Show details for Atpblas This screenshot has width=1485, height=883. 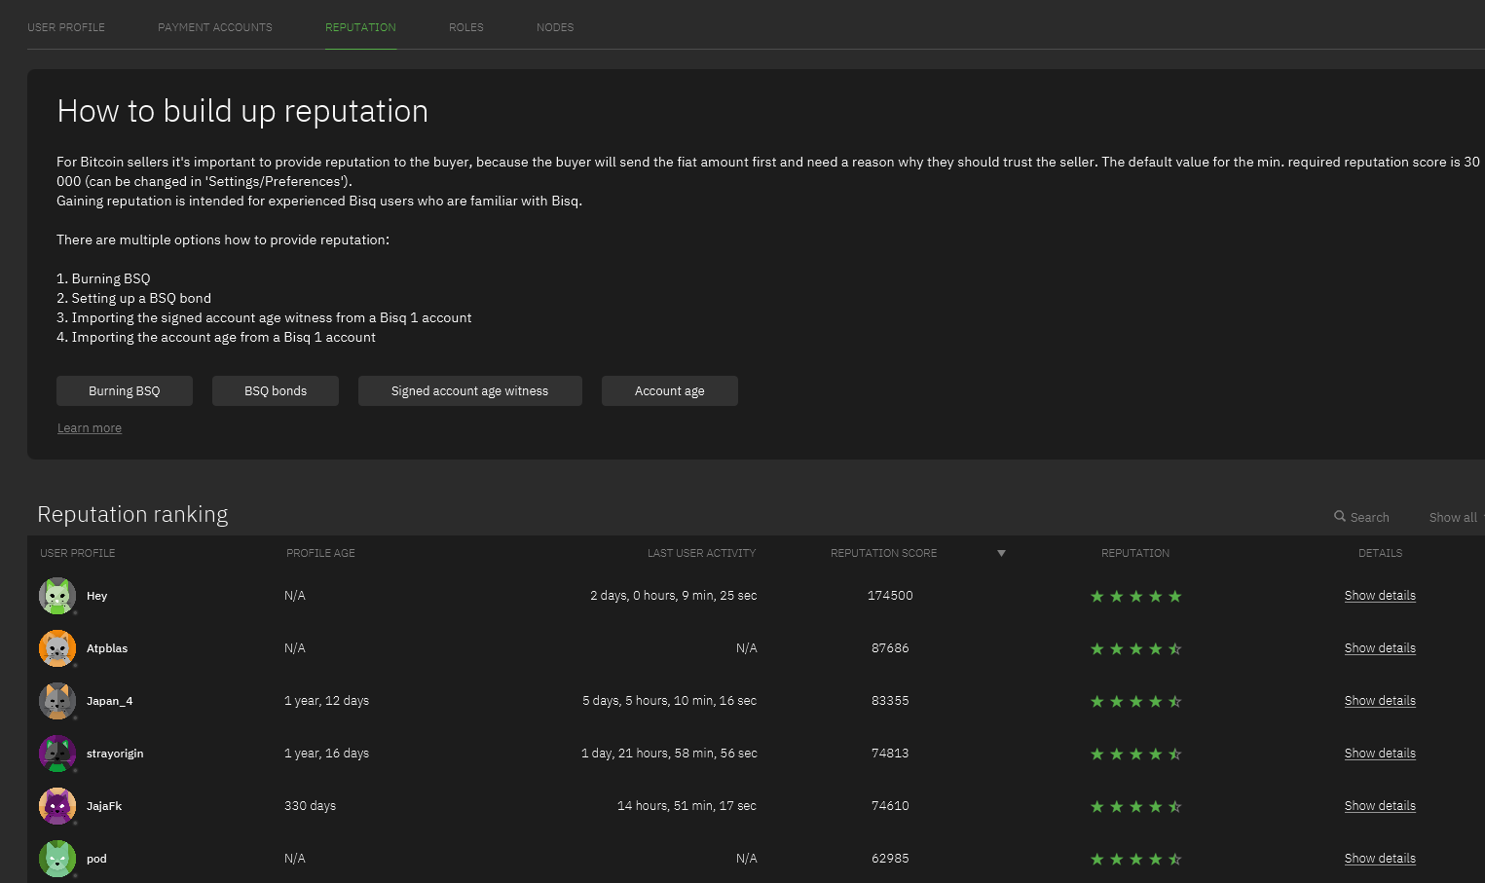[x=1380, y=648]
